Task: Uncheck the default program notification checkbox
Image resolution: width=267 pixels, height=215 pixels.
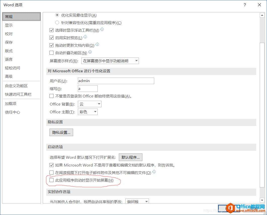Action: pos(51,165)
